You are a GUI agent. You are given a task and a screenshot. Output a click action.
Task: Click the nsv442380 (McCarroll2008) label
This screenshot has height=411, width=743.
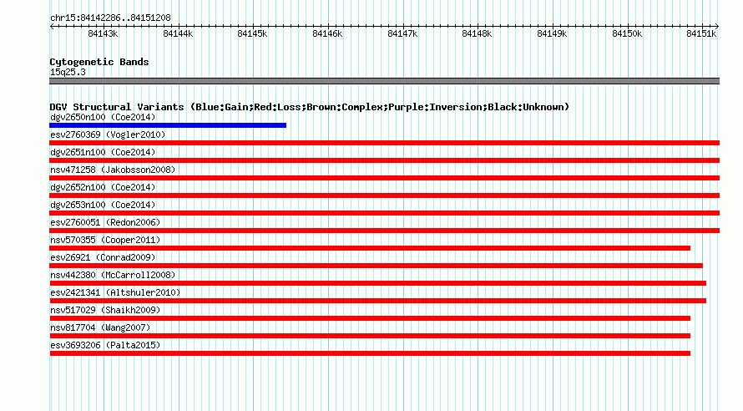(x=113, y=275)
